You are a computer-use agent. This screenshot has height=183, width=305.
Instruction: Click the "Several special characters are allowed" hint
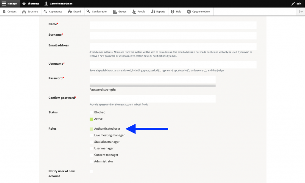[x=157, y=71]
